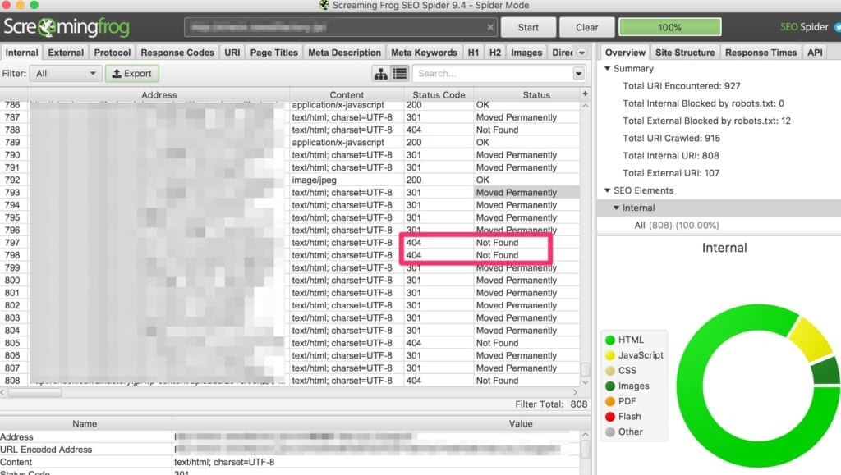Click the plus icon to add columns
Viewport: 841px width, 475px height.
pos(585,94)
